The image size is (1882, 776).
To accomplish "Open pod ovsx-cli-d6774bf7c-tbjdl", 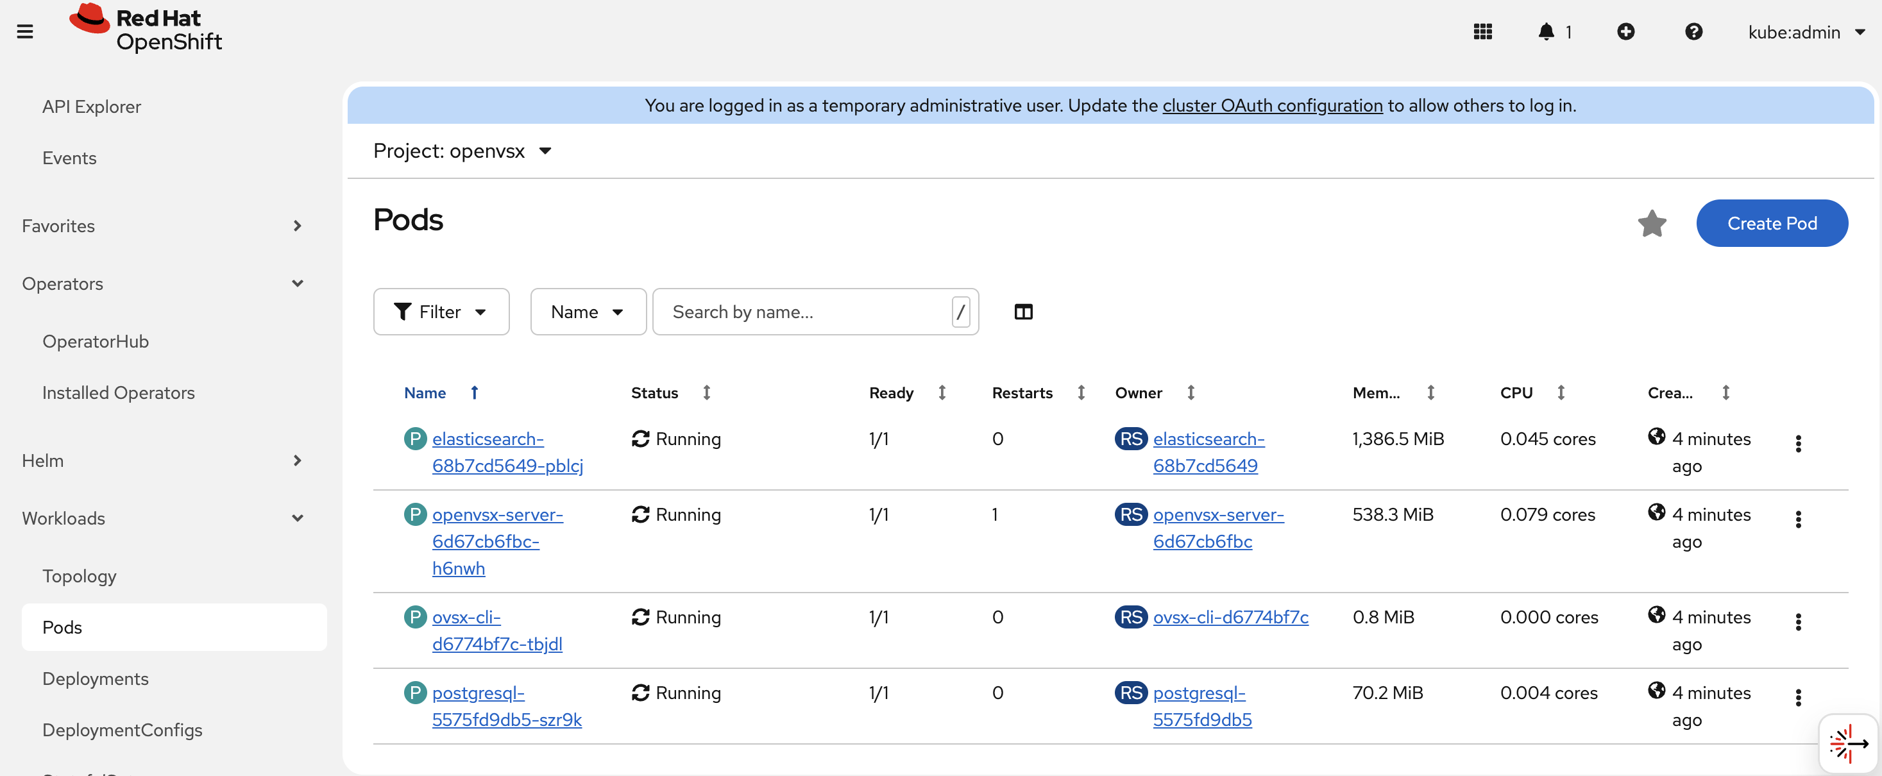I will click(x=497, y=630).
